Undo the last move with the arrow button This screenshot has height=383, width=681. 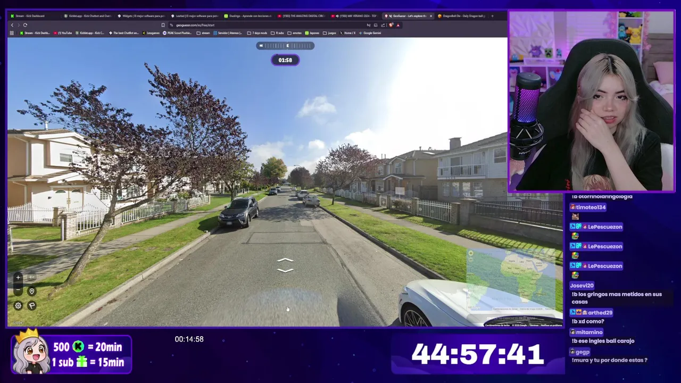[x=31, y=277]
